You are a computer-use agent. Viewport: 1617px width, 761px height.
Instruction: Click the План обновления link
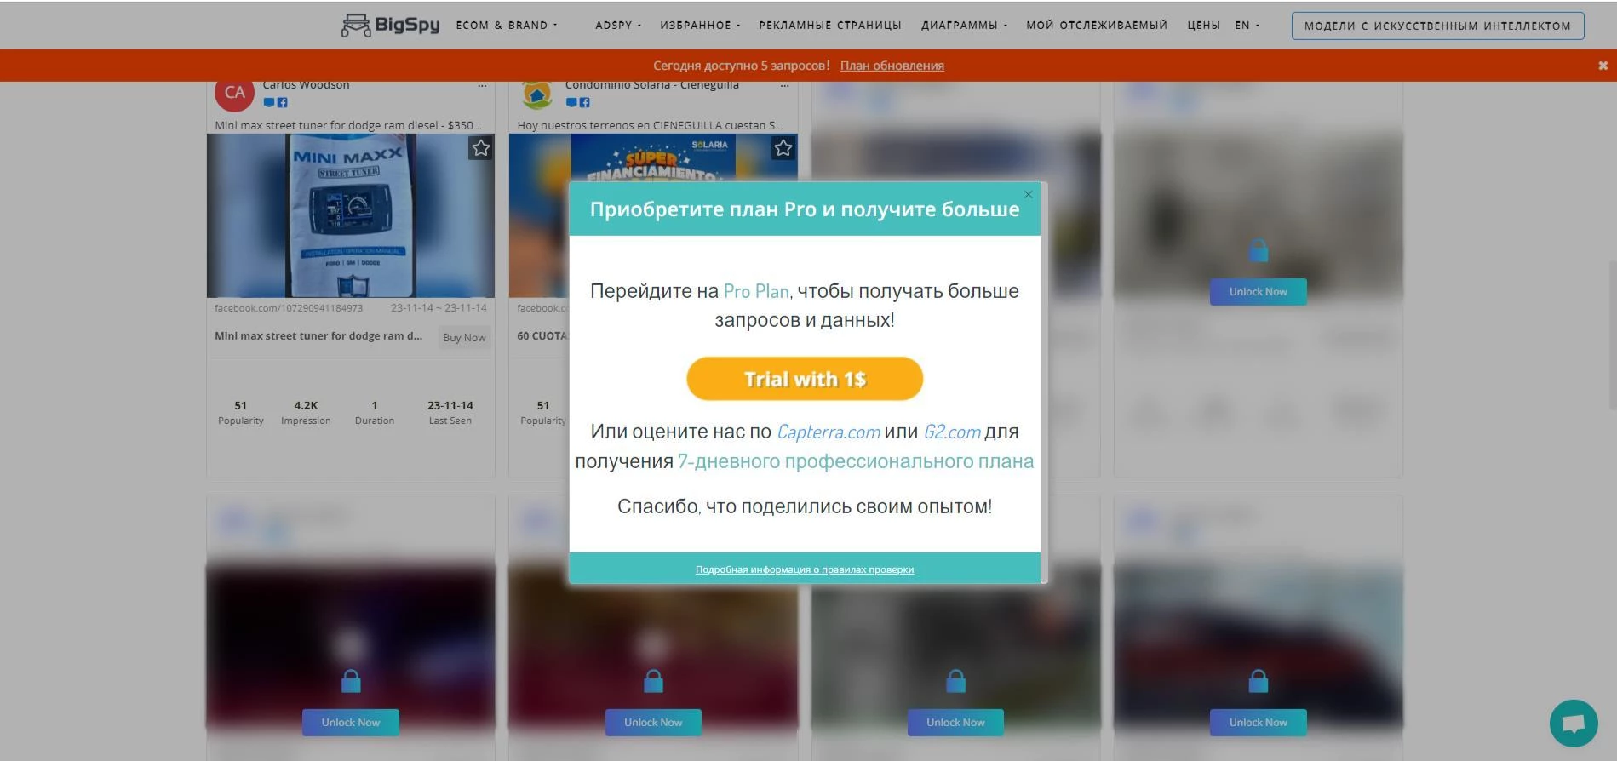click(x=892, y=66)
